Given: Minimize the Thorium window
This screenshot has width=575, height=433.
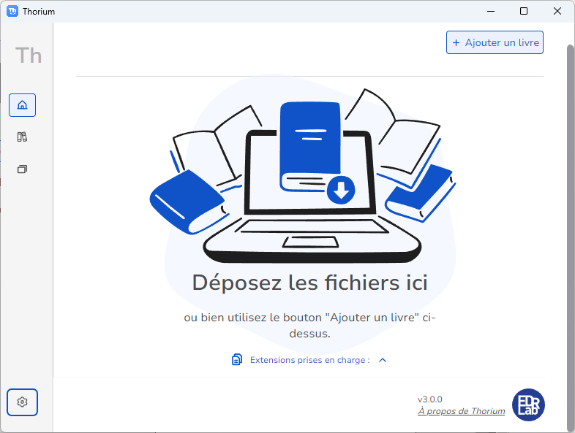Looking at the screenshot, I should coord(489,11).
